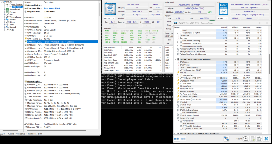Screen dimensions: 272x144
Task: Click the blue X close-sensors icon in toolbar
Action: pyautogui.click(x=266, y=139)
